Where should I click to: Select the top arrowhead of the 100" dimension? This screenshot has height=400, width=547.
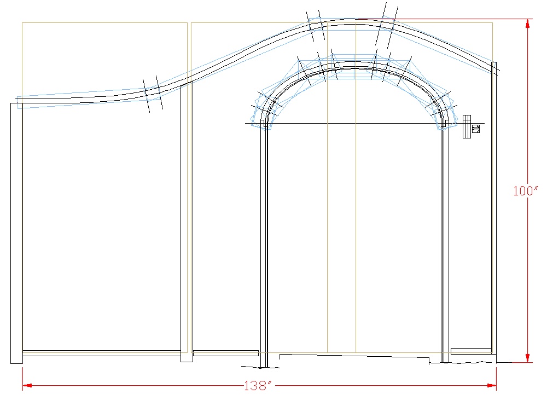[528, 24]
